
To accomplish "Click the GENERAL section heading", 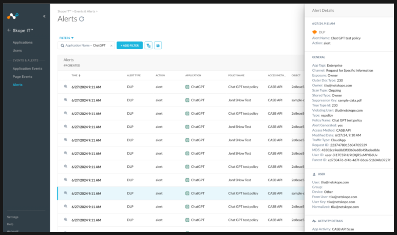I will [x=318, y=57].
